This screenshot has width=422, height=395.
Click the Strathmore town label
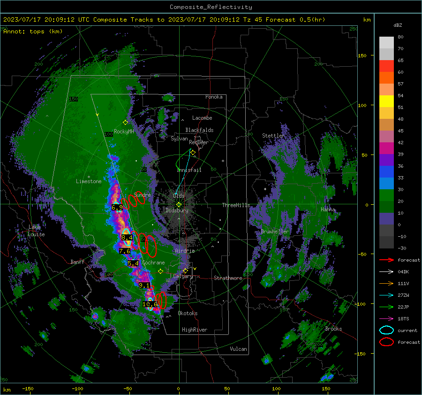click(x=228, y=278)
